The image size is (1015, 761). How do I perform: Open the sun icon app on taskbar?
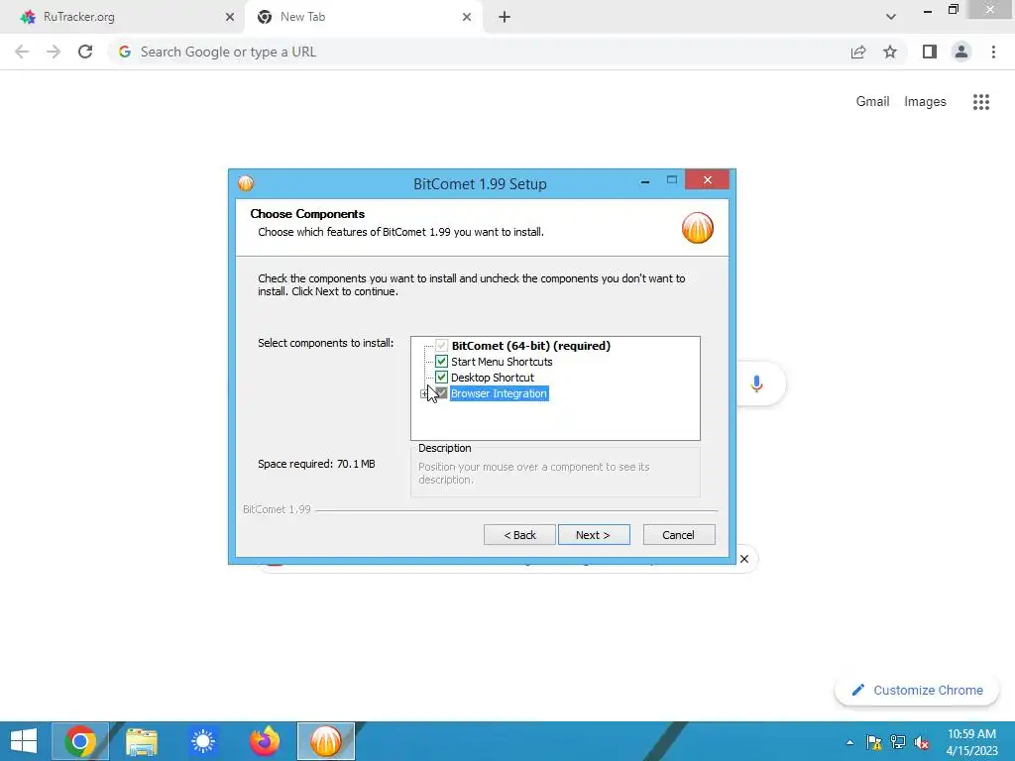[202, 741]
